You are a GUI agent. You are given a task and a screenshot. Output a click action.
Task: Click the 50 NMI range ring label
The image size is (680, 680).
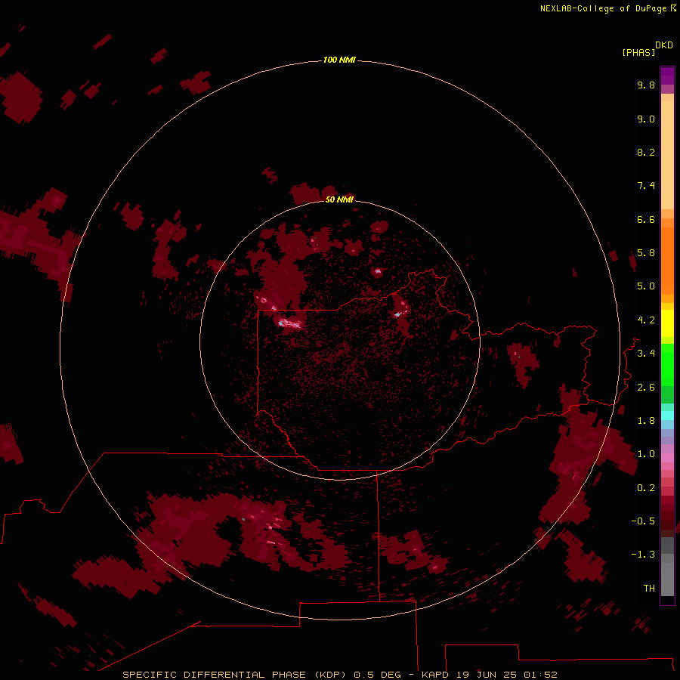(x=339, y=199)
